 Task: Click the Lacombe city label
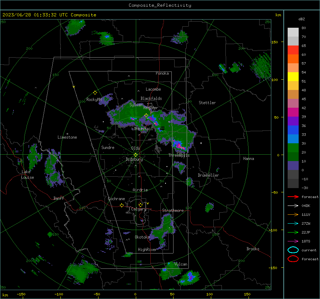(x=153, y=89)
